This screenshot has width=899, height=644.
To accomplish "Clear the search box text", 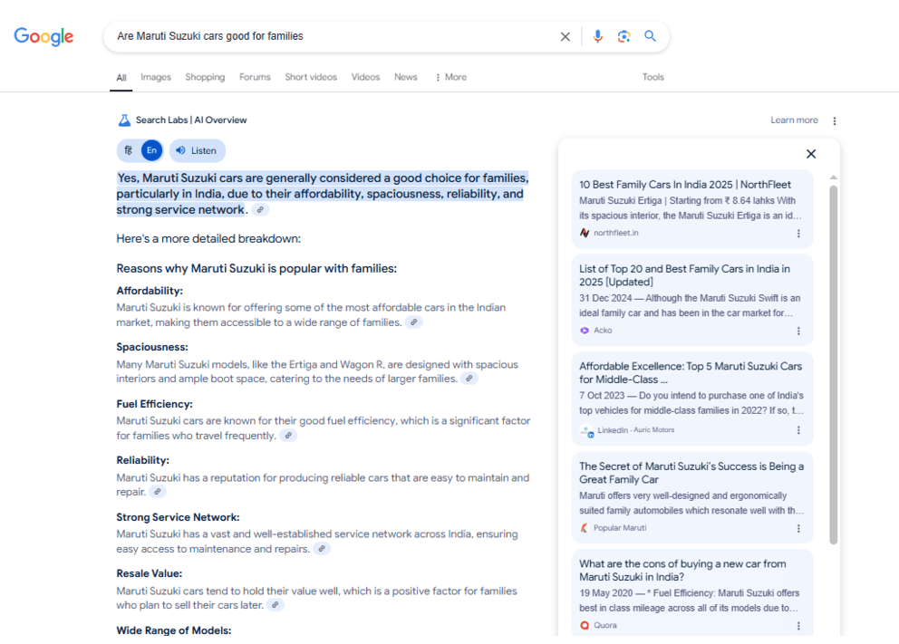I will click(x=565, y=37).
